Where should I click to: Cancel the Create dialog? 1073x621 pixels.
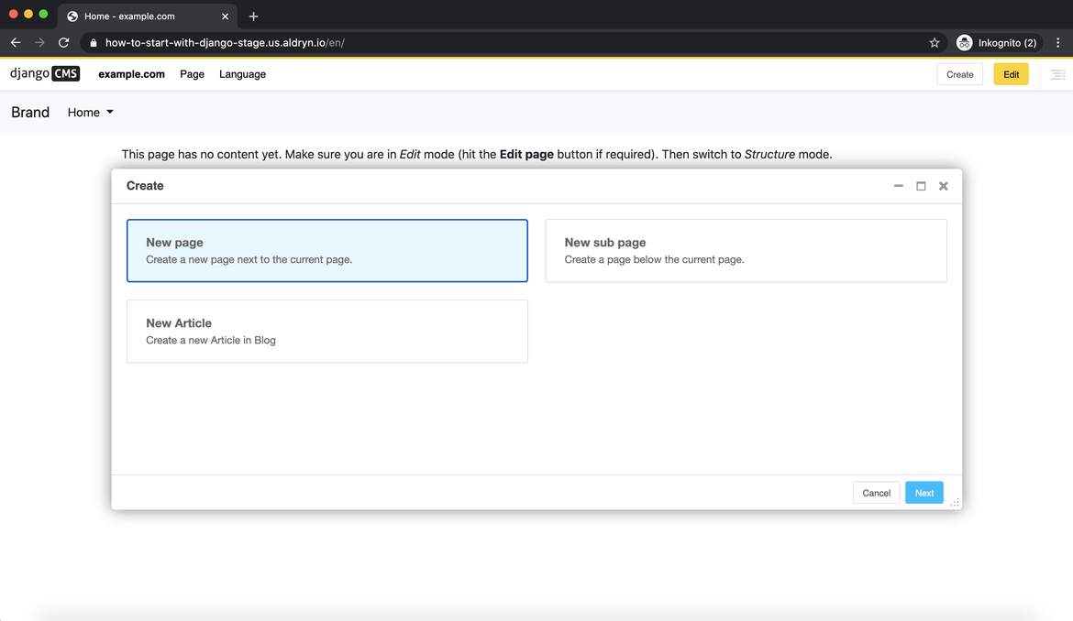pyautogui.click(x=876, y=492)
